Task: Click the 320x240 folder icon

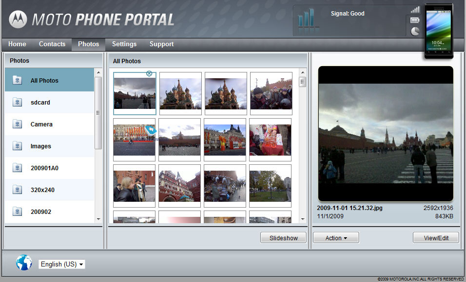Action: pyautogui.click(x=17, y=190)
